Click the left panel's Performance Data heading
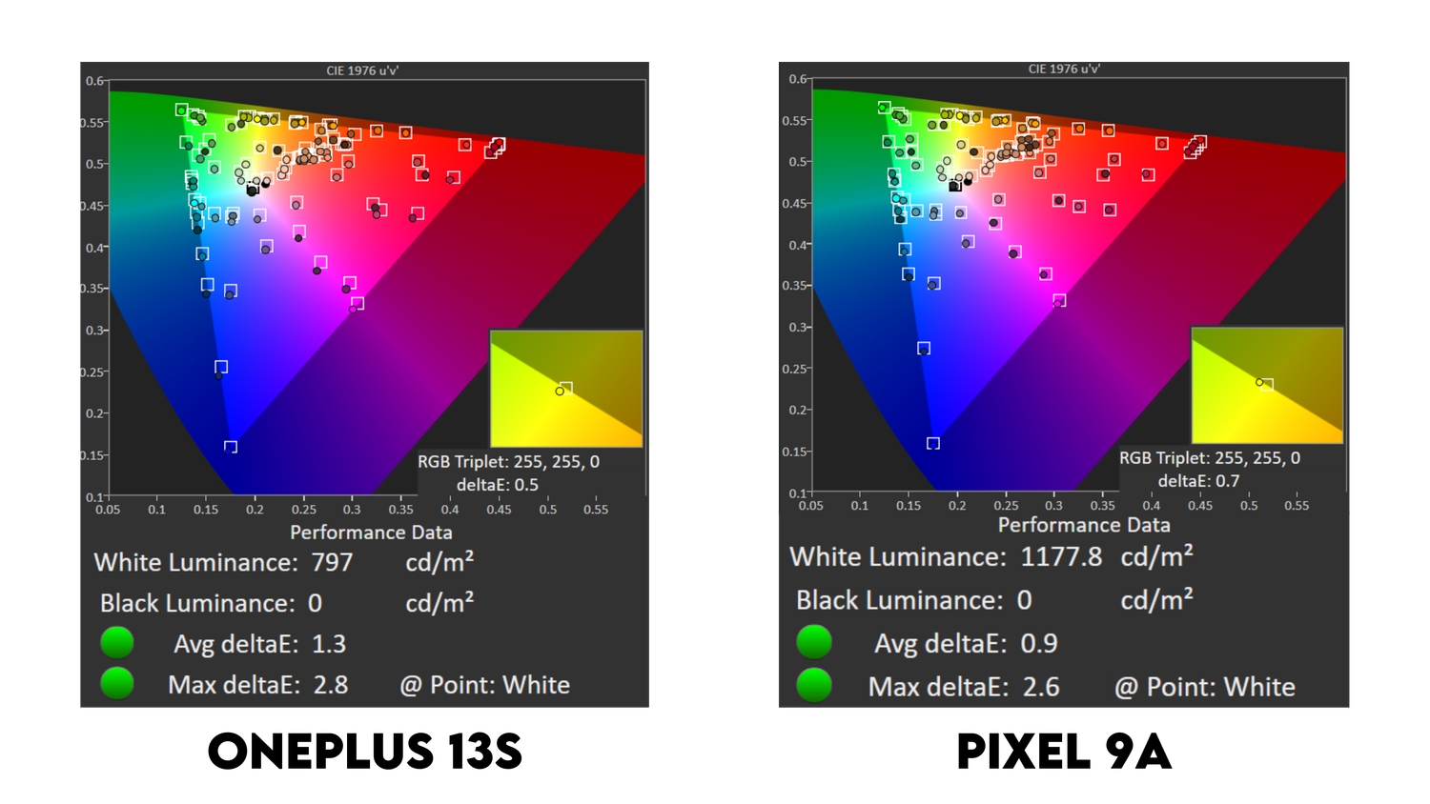This screenshot has height=804, width=1430. click(x=371, y=533)
